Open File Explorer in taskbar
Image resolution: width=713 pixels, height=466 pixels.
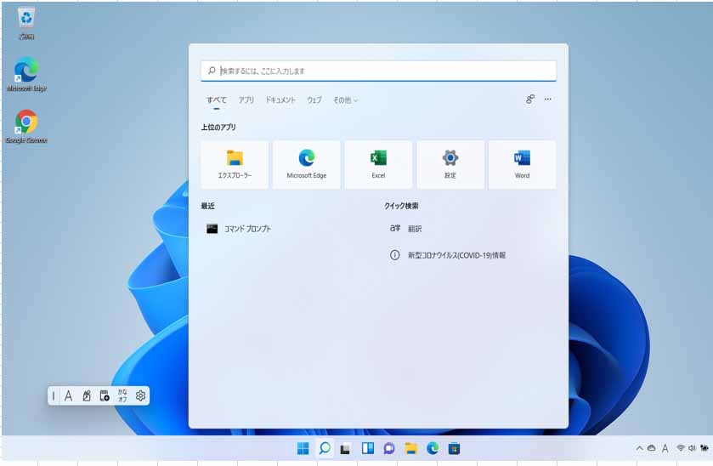pyautogui.click(x=410, y=449)
